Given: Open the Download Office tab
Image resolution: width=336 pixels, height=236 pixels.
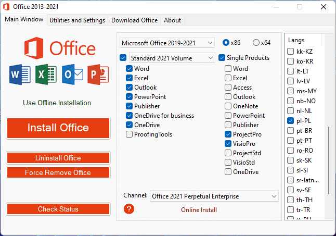Looking at the screenshot, I should 134,20.
